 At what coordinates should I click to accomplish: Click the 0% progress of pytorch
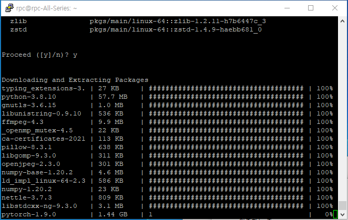pos(329,214)
